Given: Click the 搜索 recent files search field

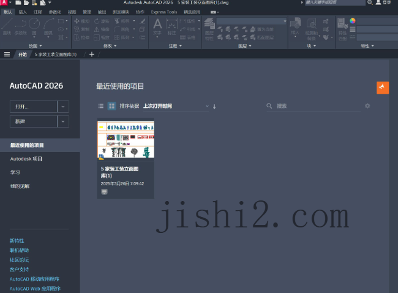Looking at the screenshot, I should 314,106.
